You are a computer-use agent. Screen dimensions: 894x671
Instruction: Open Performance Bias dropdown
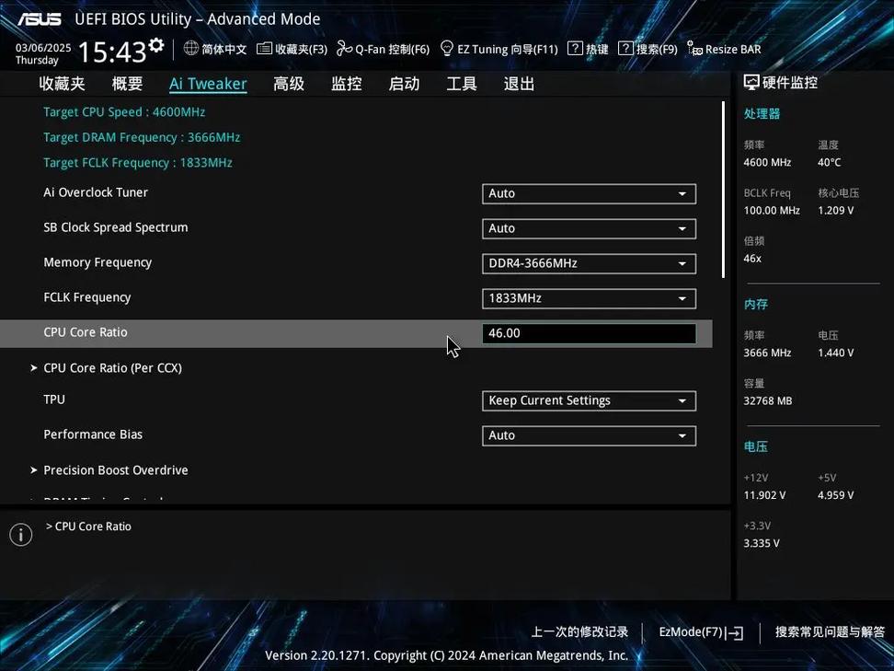[589, 435]
